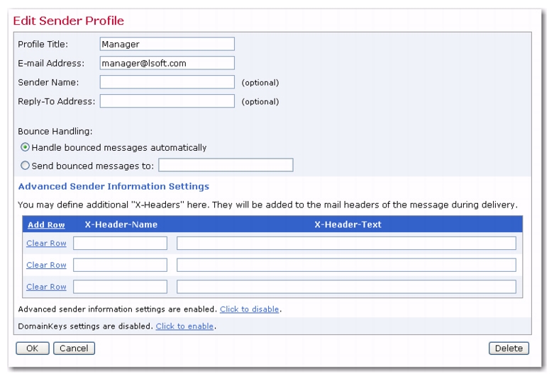Disable advanced sender information settings link
Screen dimensions: 554x388
250,309
